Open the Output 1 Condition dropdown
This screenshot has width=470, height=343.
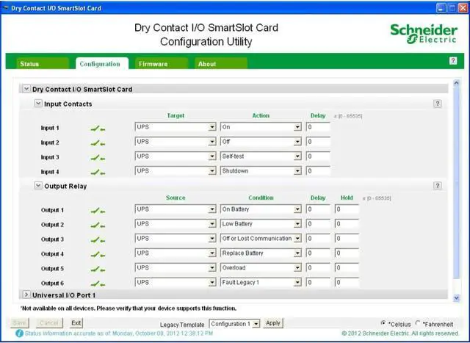pos(297,209)
